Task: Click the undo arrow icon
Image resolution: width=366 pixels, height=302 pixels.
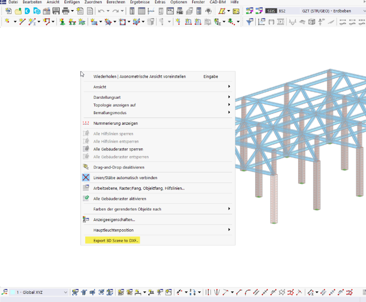Action: (x=101, y=11)
